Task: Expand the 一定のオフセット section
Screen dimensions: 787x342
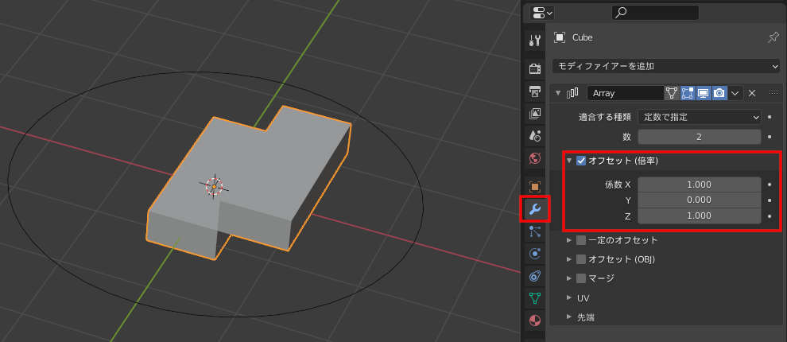Action: [x=569, y=240]
